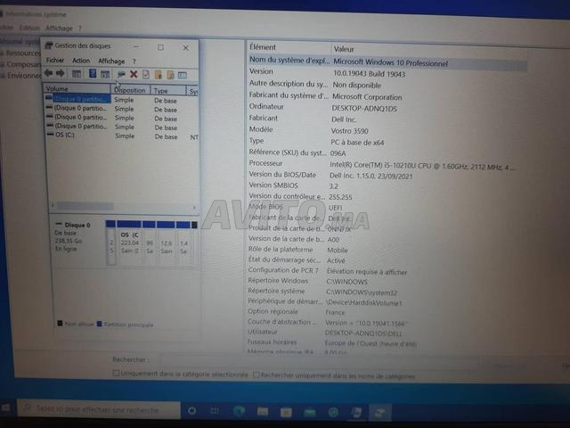Open the blue Help question-mark toolbar icon
Viewport: 570px width, 428px height.
[93, 74]
